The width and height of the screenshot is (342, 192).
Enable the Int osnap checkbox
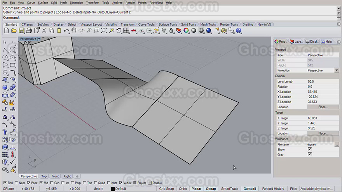click(63, 183)
